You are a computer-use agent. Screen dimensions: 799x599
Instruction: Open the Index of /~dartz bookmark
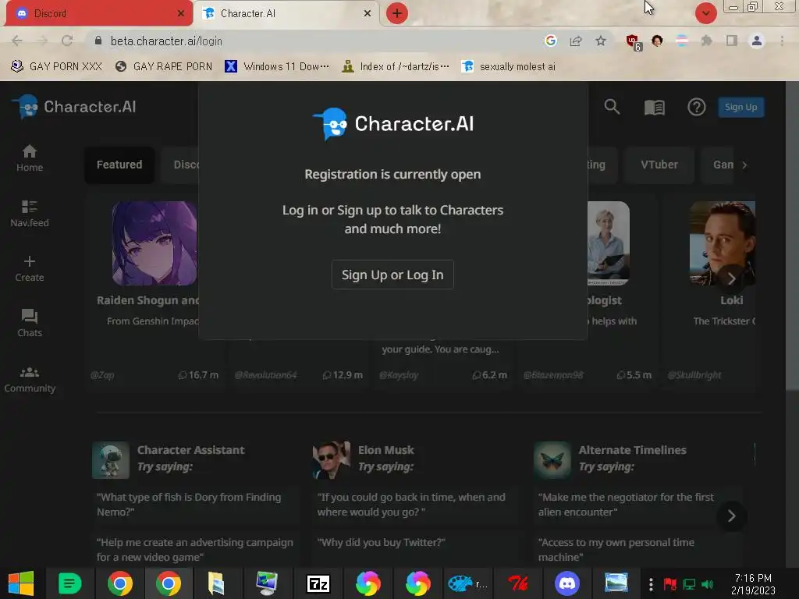[396, 67]
